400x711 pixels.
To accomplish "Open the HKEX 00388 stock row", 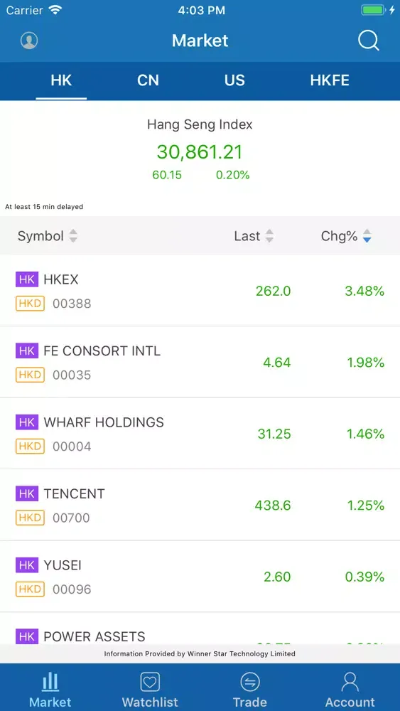I will 200,291.
